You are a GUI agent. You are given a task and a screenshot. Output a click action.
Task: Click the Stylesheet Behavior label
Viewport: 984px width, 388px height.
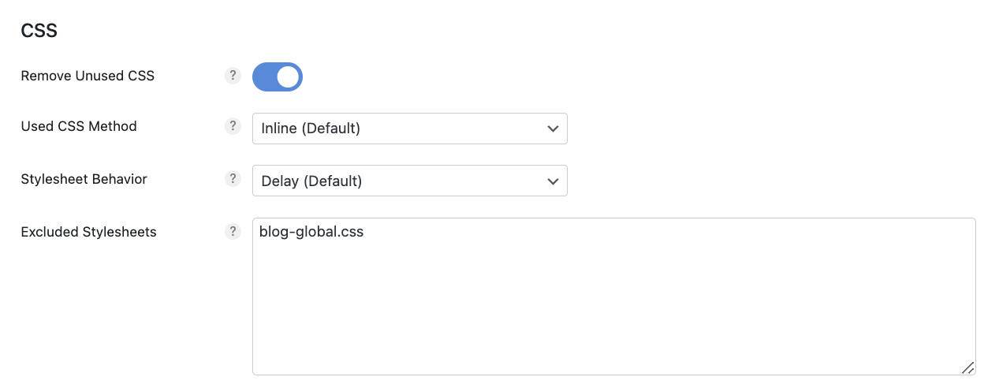pos(84,179)
